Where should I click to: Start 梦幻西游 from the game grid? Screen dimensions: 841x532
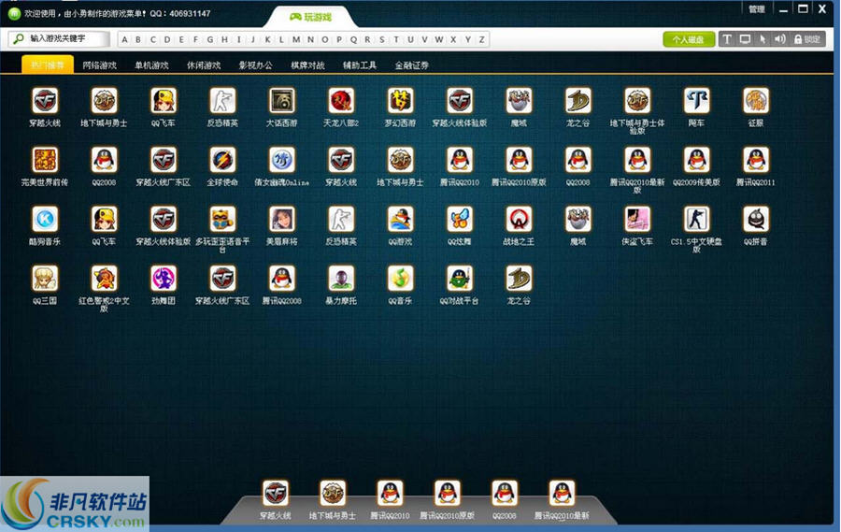401,101
